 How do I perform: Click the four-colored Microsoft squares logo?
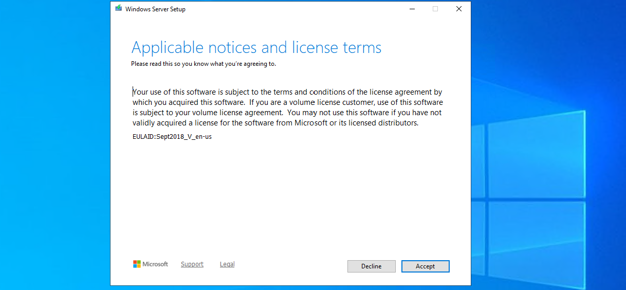point(137,264)
